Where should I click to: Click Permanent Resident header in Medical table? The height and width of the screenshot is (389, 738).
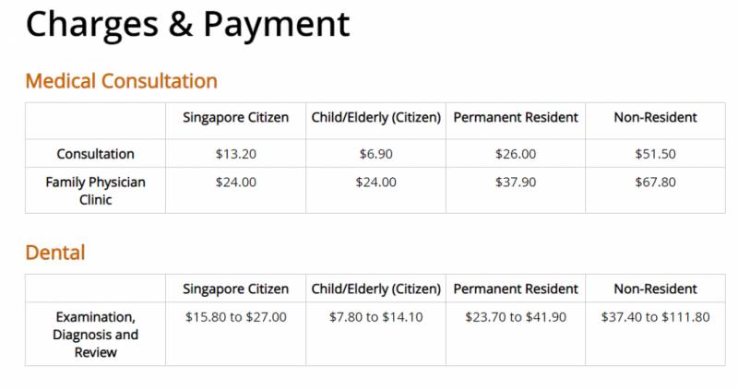pyautogui.click(x=516, y=117)
